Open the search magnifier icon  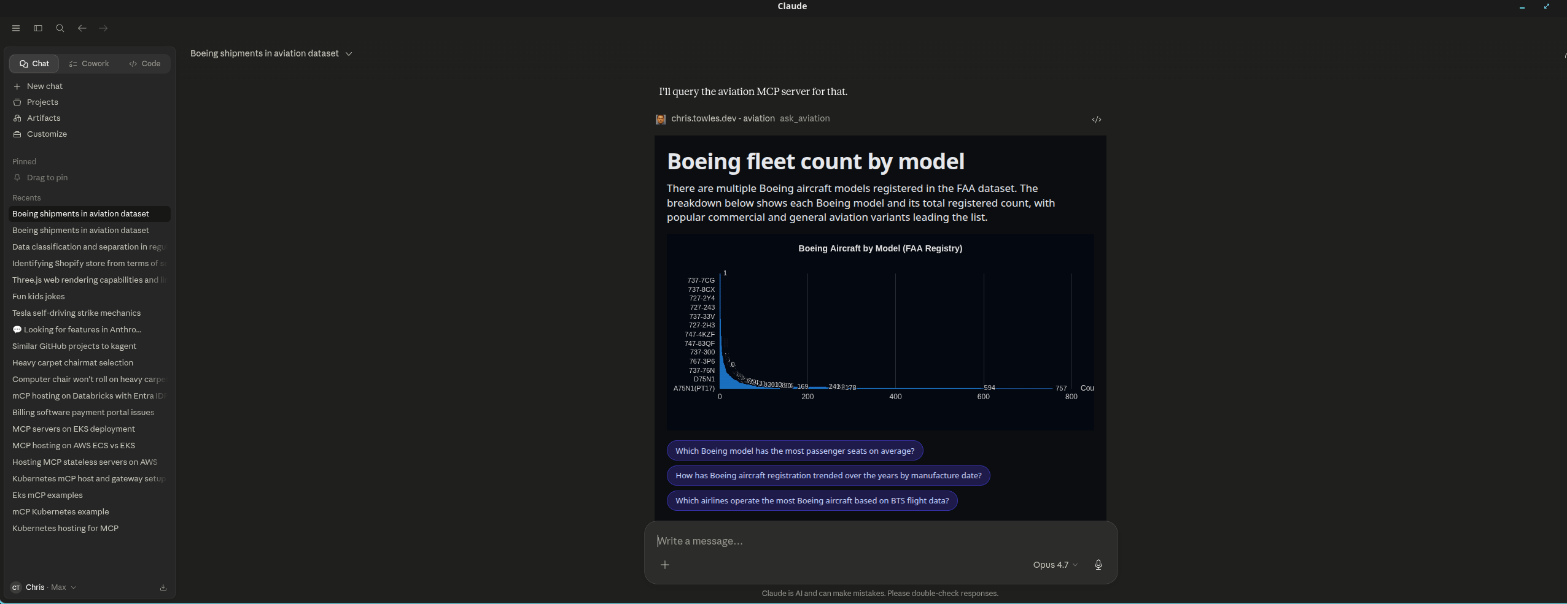[x=60, y=28]
